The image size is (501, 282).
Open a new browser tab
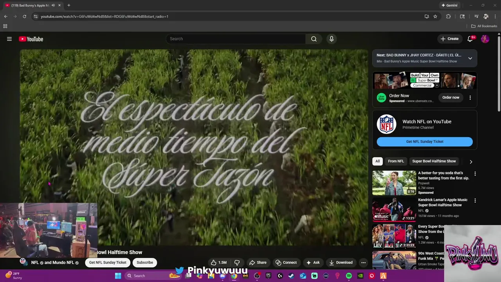pos(69,5)
